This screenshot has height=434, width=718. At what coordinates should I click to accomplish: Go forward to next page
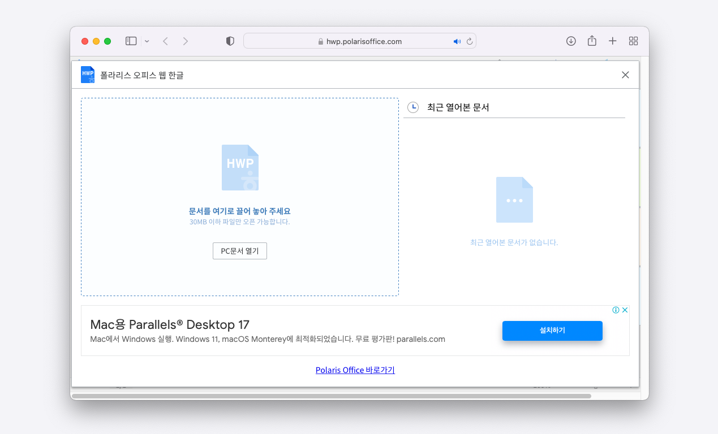click(185, 41)
